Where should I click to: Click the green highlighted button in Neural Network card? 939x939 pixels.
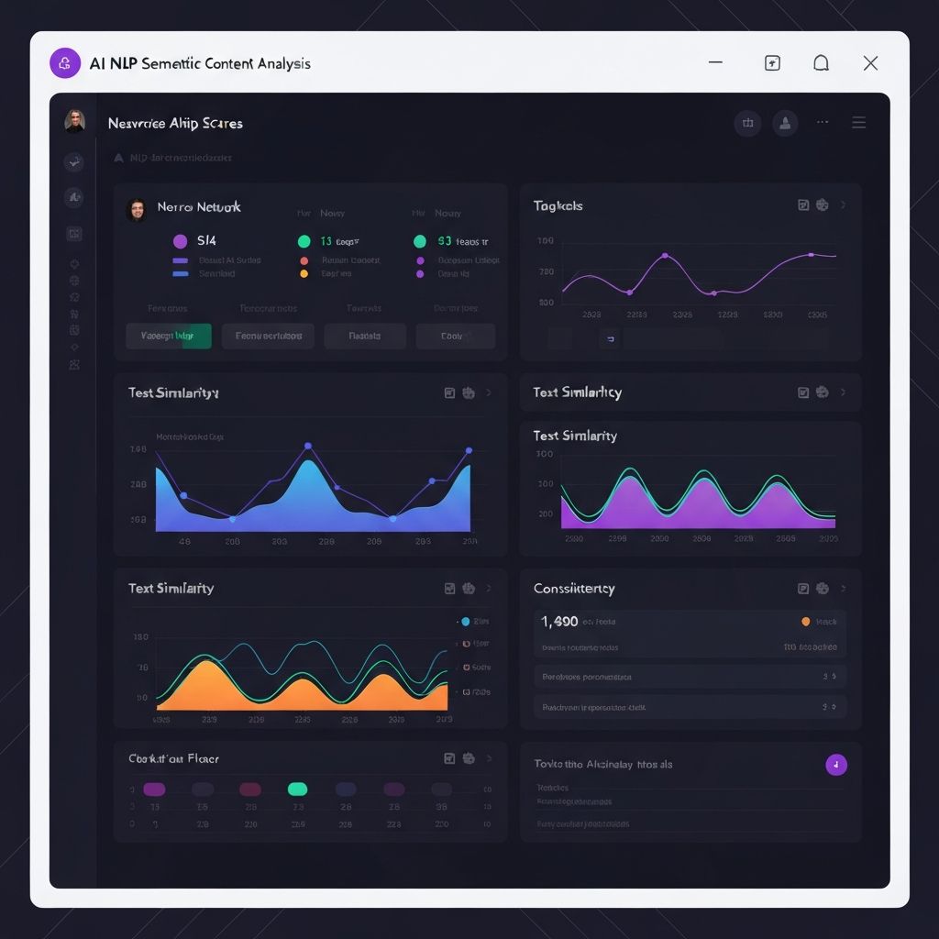[x=168, y=336]
